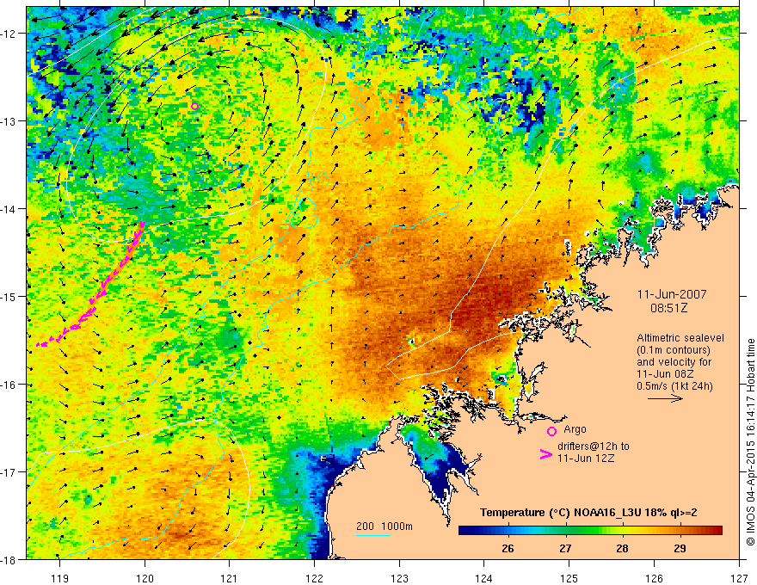Click the 124 longitude axis label
The width and height of the screenshot is (757, 585).
[x=484, y=578]
